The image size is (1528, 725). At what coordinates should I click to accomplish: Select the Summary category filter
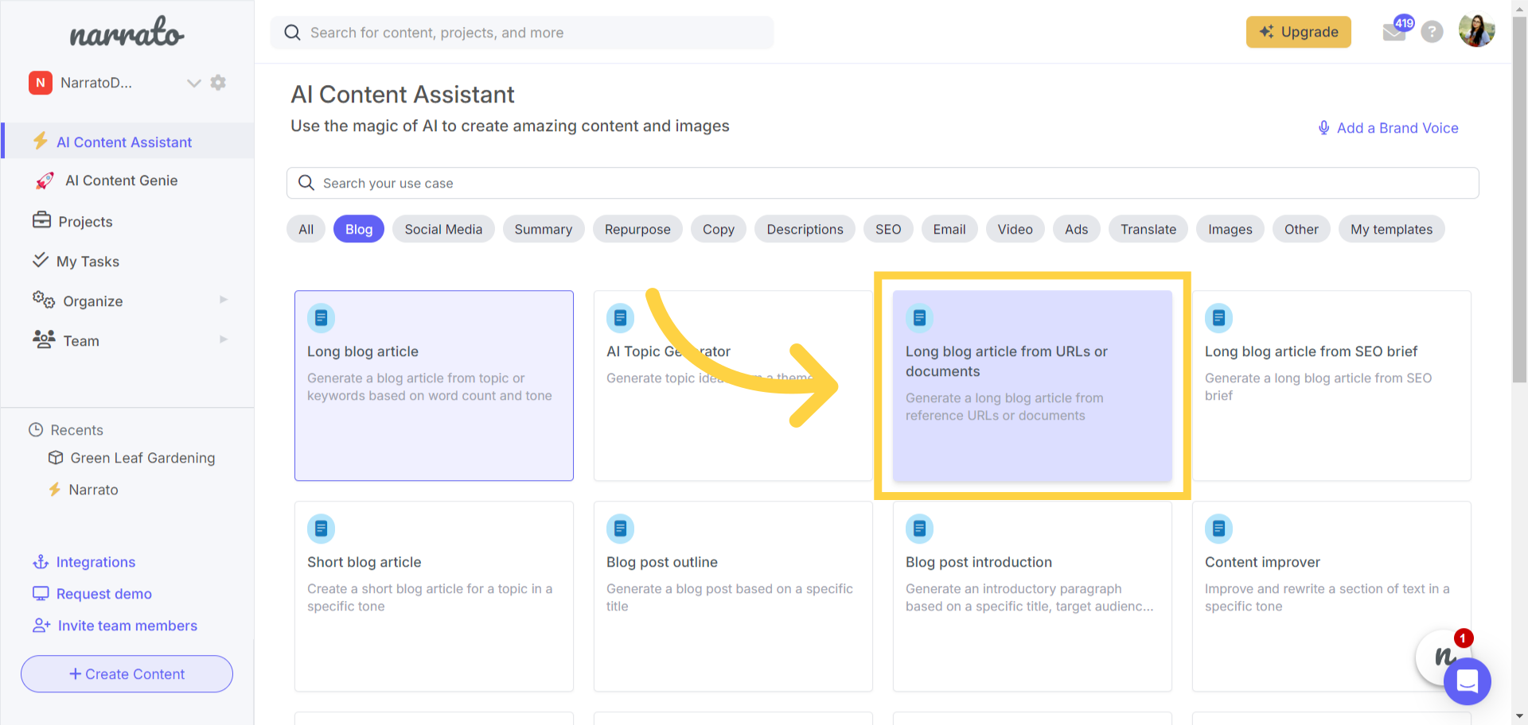544,229
